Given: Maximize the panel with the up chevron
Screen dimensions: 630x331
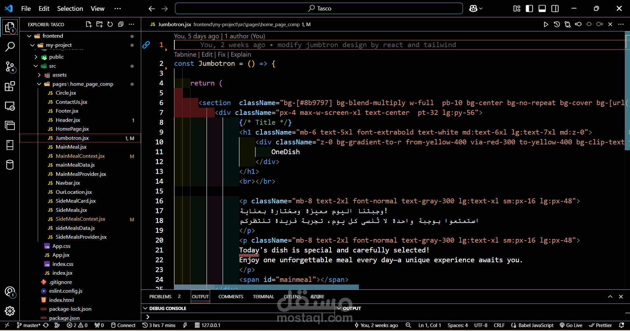Looking at the screenshot, I should pyautogui.click(x=610, y=297).
